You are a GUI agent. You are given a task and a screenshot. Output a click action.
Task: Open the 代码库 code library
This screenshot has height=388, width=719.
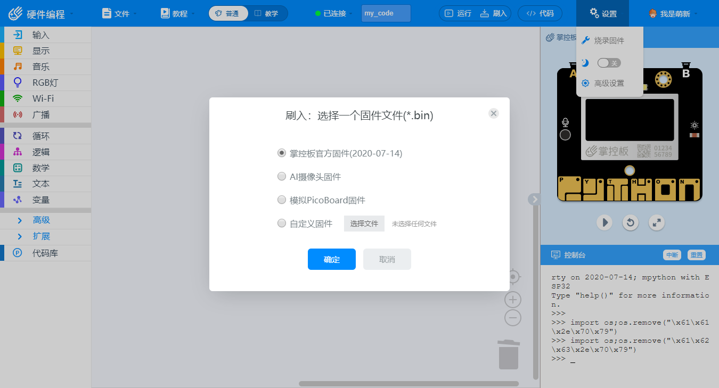pyautogui.click(x=45, y=253)
